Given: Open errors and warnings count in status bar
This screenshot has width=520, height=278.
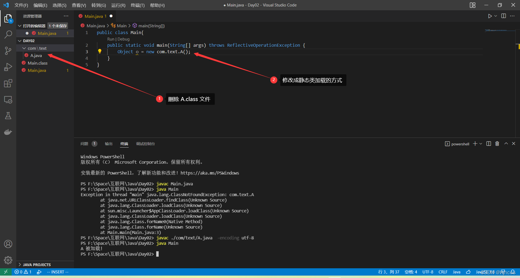Looking at the screenshot, I should tap(23, 272).
